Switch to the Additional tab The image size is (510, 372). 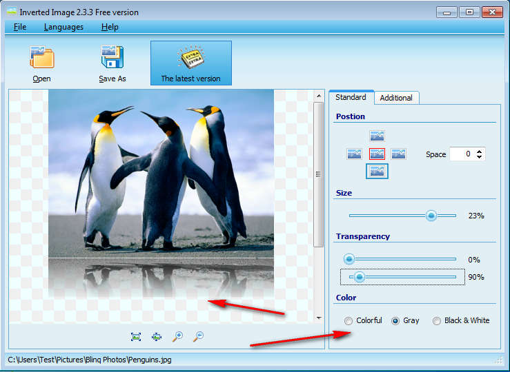click(x=396, y=98)
